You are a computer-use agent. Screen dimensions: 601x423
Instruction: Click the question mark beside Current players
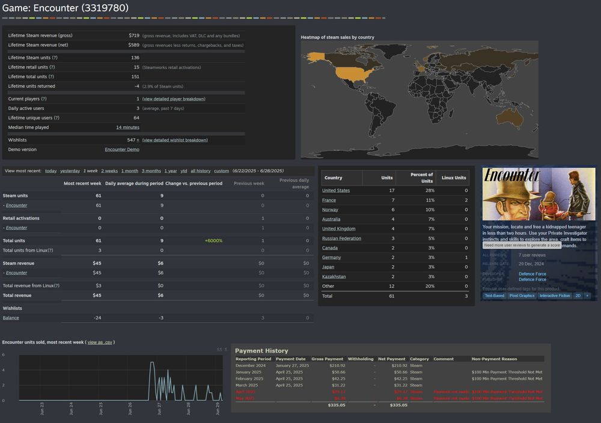coord(44,99)
